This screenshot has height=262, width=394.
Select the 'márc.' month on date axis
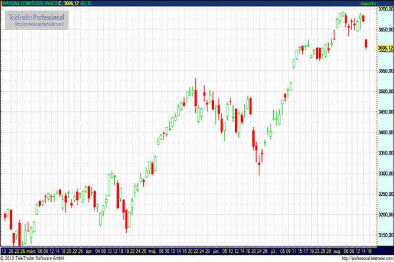click(30, 250)
